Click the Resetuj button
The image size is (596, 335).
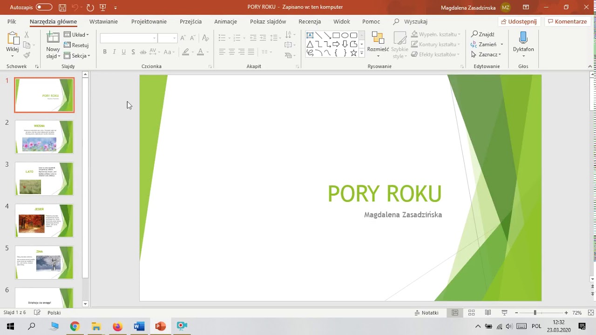pos(76,45)
